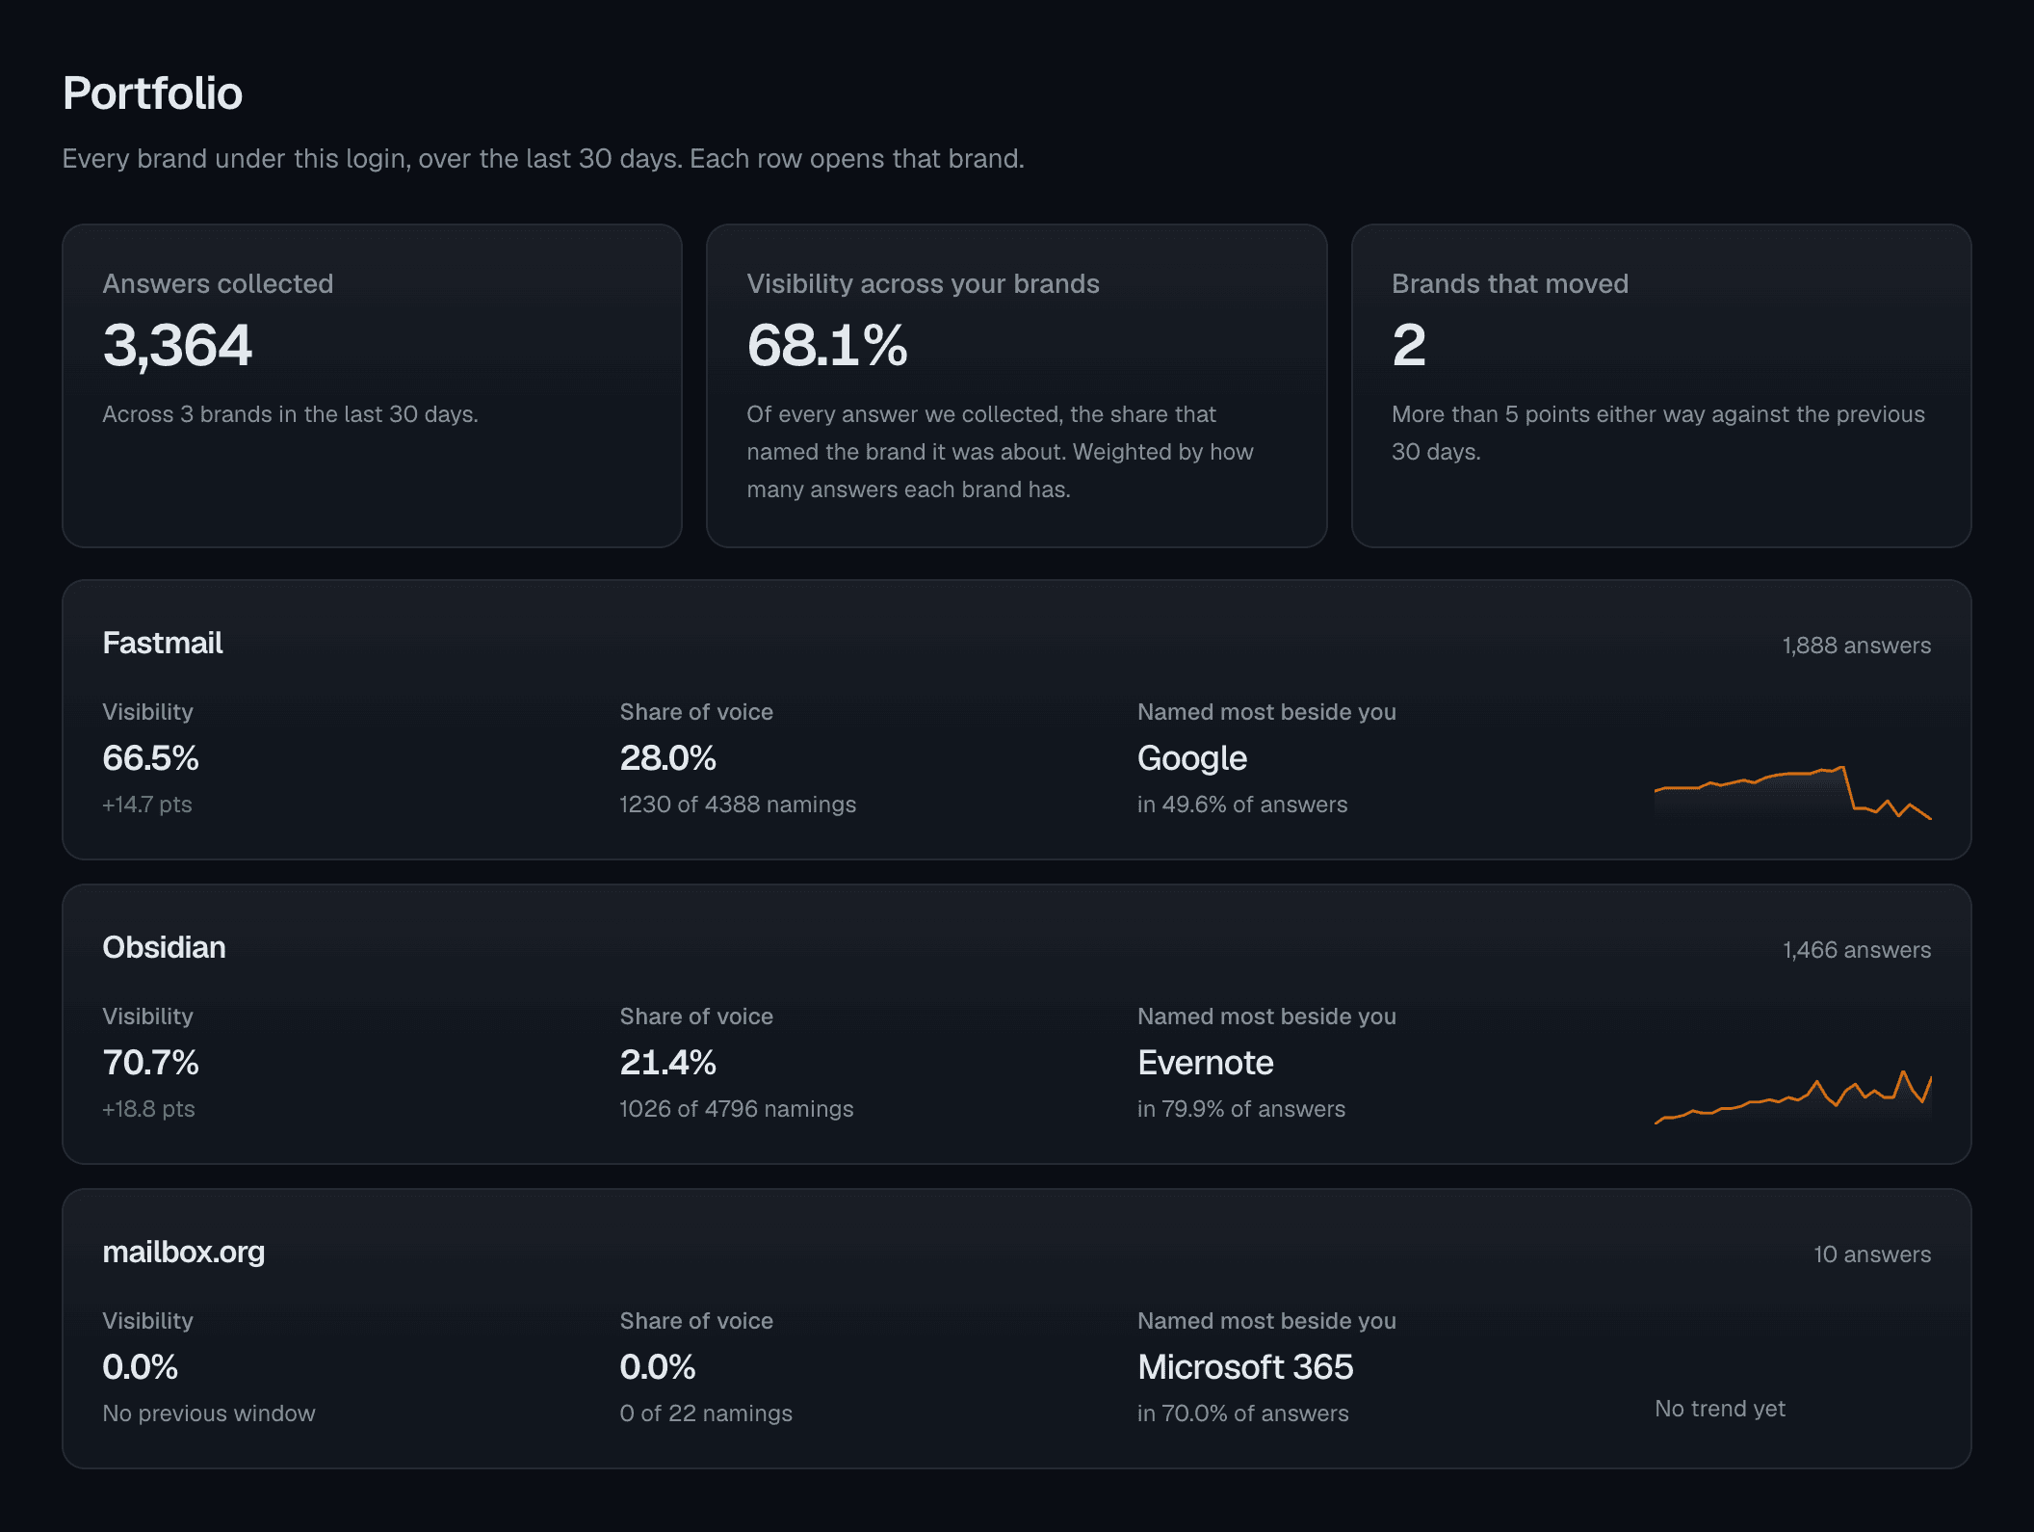Viewport: 2034px width, 1532px height.
Task: Select the Visibility across your brands card
Action: (1016, 386)
